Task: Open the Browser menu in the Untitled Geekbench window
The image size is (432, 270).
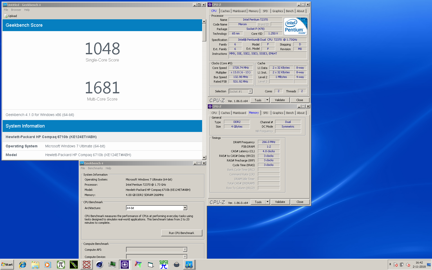Action: click(x=16, y=10)
